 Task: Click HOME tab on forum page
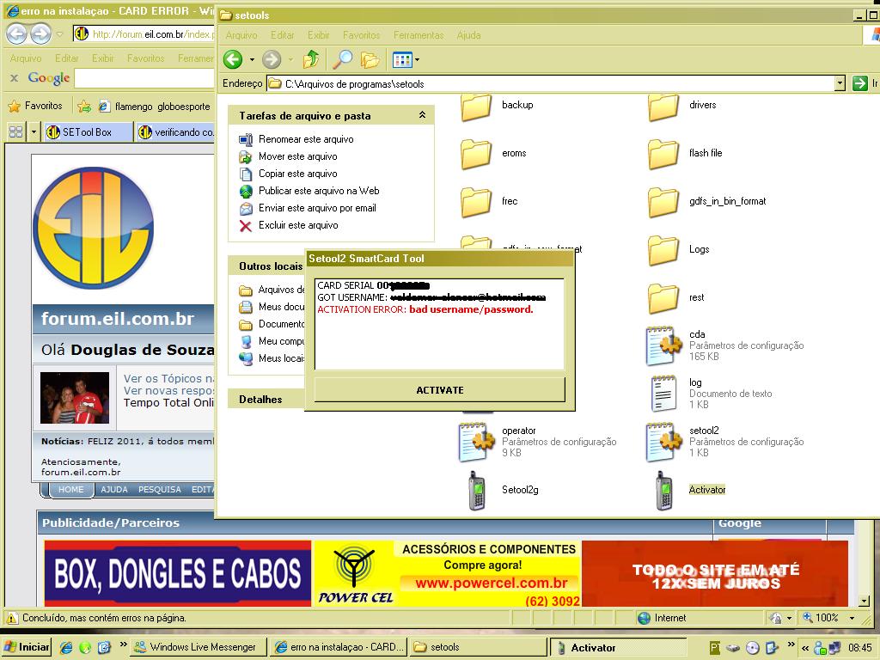click(x=70, y=489)
